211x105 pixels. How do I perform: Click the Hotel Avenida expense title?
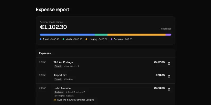coord(62,88)
